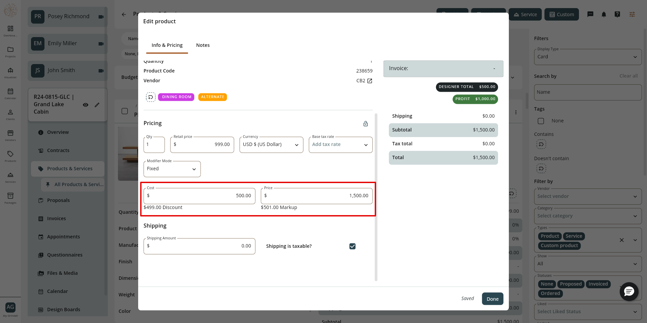This screenshot has height=323, width=647.
Task: Open the Display Type Card dropdown
Action: tap(588, 57)
